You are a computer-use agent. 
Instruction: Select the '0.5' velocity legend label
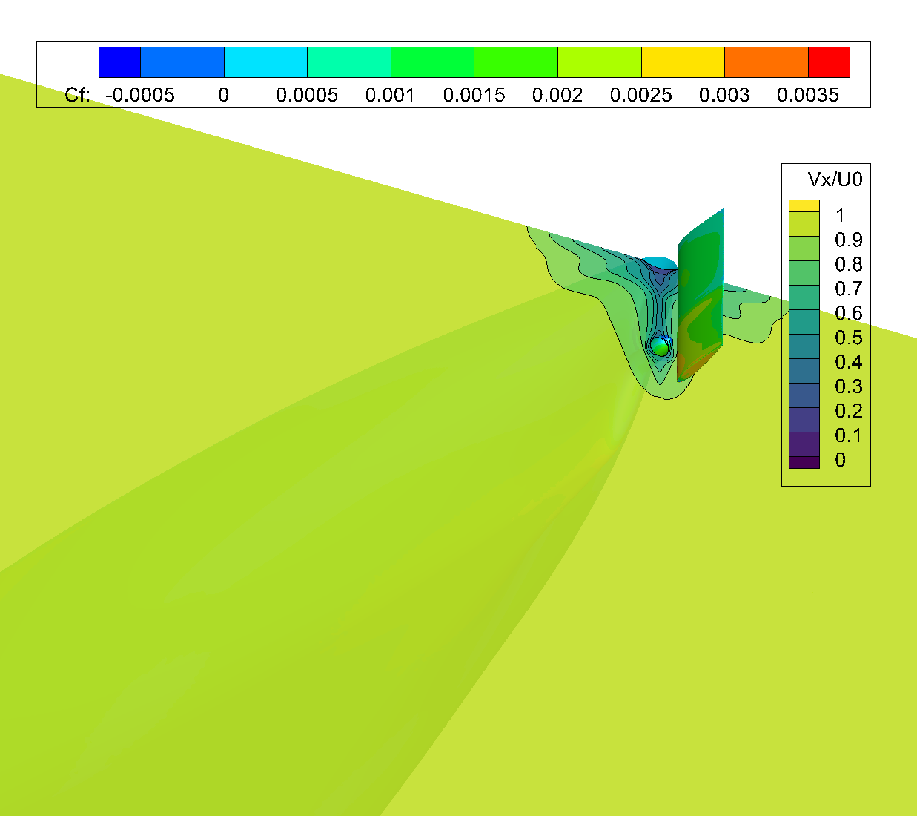849,338
